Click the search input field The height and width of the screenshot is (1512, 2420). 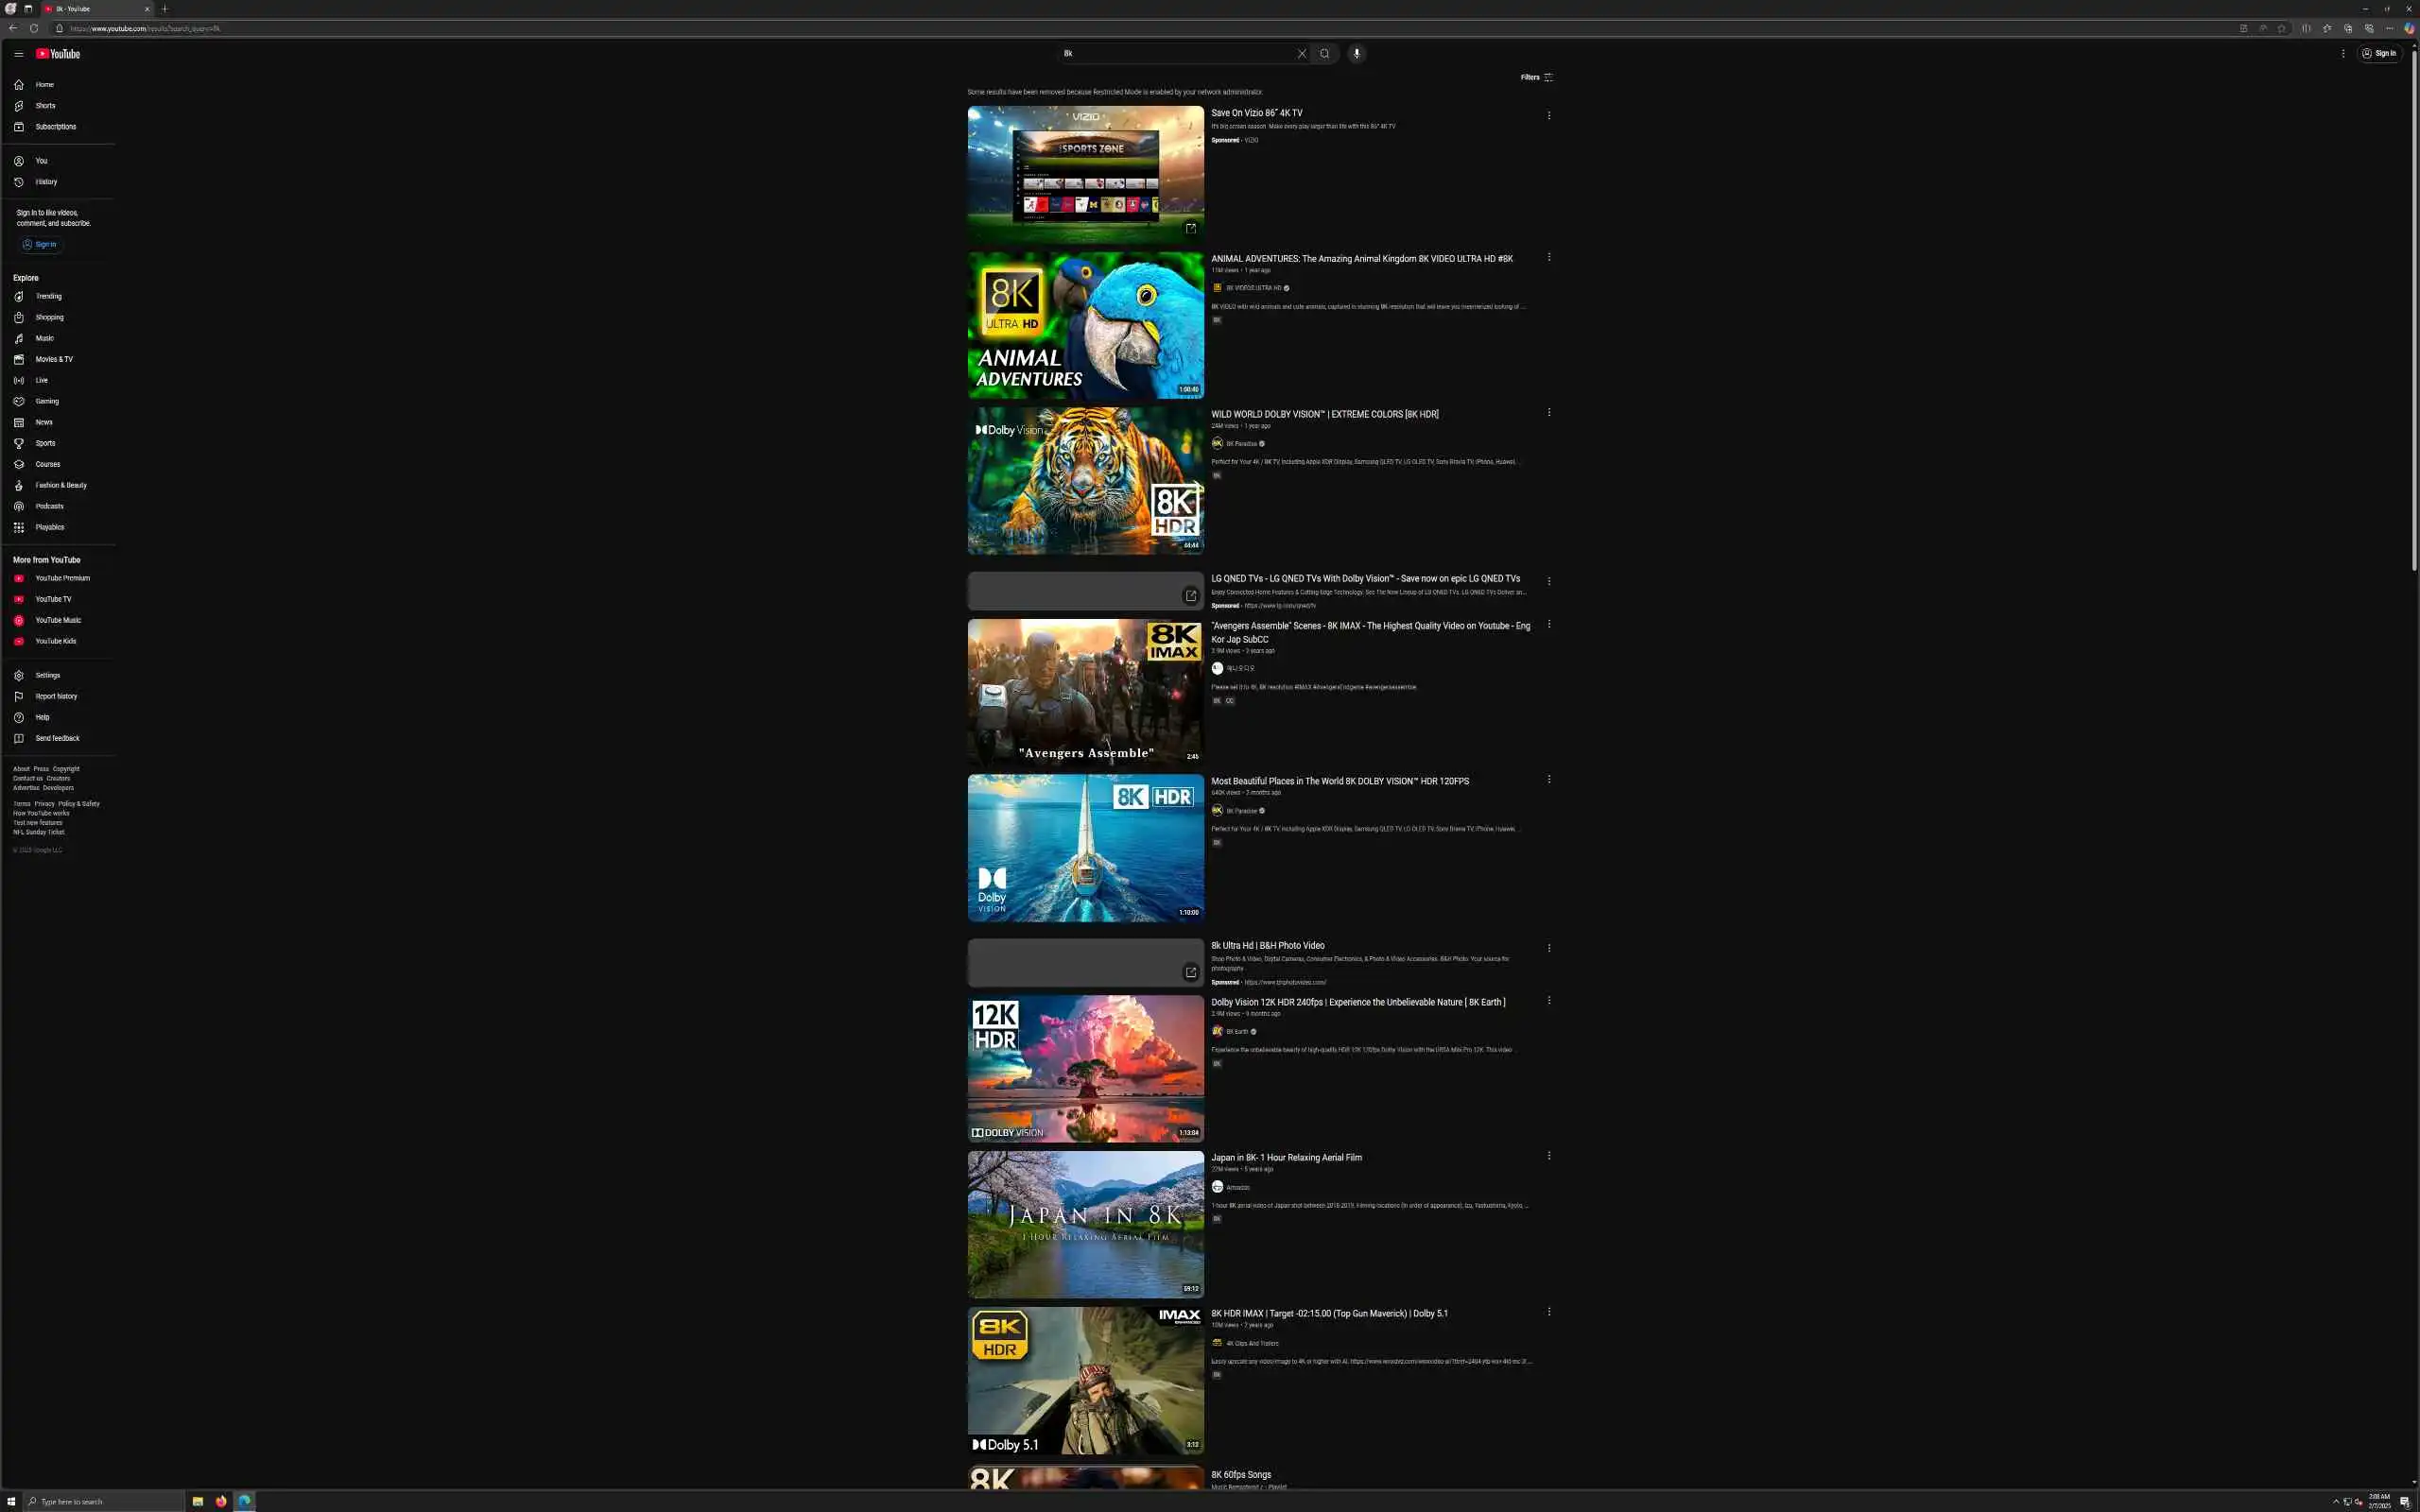[x=1175, y=54]
